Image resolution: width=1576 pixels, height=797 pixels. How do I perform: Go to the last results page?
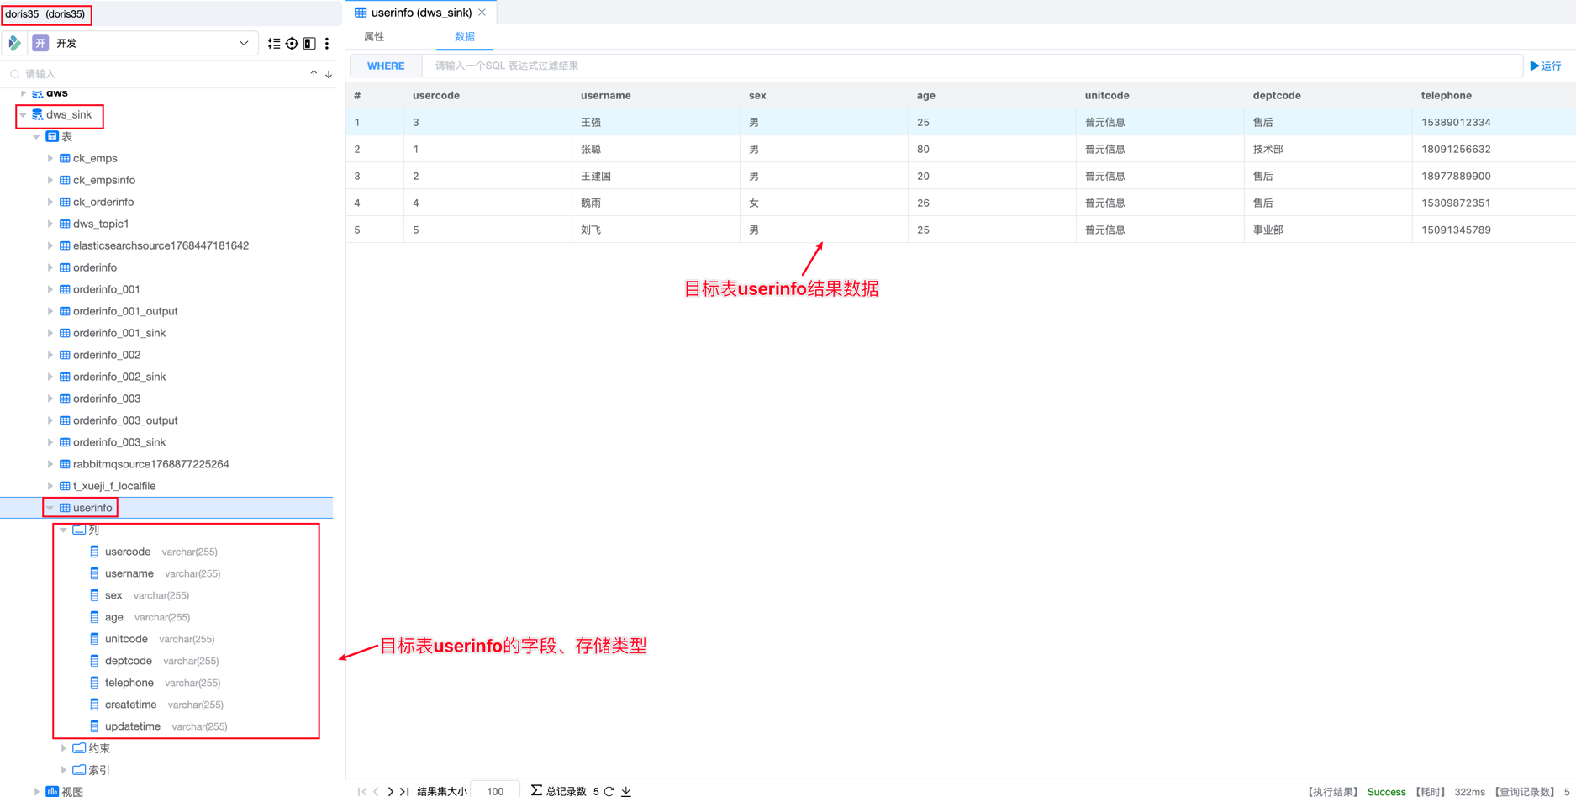(405, 791)
